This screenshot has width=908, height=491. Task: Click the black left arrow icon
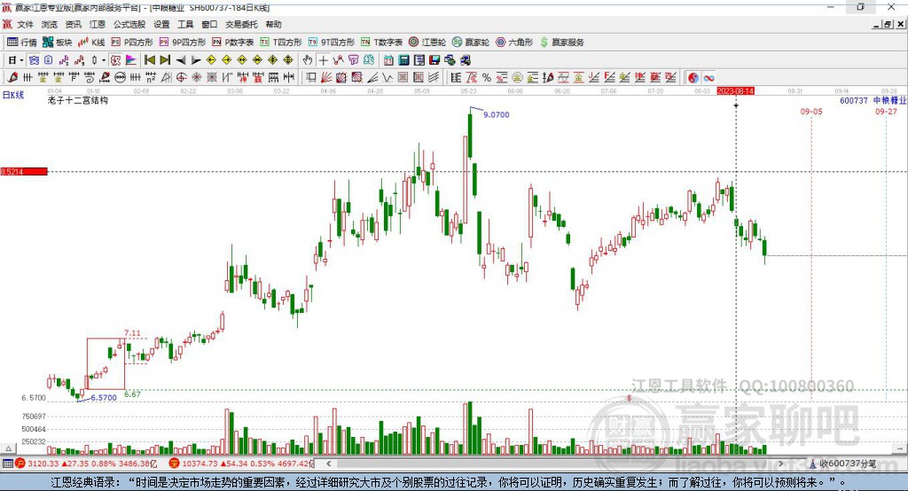point(181,60)
